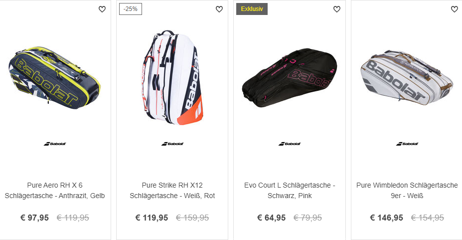The height and width of the screenshot is (240, 462).
Task: Open Pure Strike RH X12 Schlägertasche link
Action: pyautogui.click(x=172, y=191)
